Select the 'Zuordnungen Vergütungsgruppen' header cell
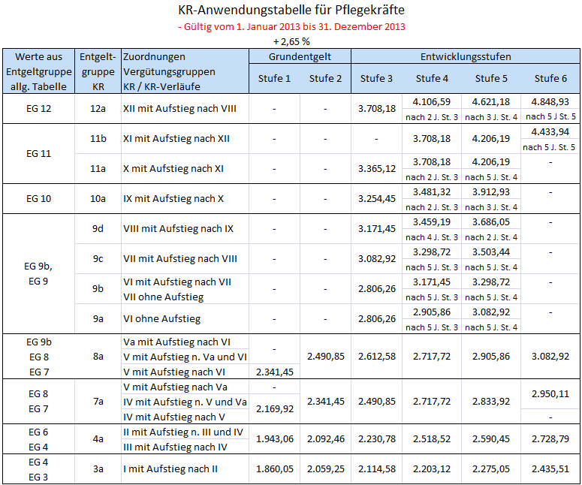The height and width of the screenshot is (485, 582). tap(185, 71)
